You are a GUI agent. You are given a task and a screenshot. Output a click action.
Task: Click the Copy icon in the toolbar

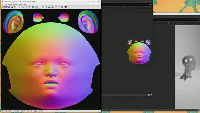(x=23, y=7)
